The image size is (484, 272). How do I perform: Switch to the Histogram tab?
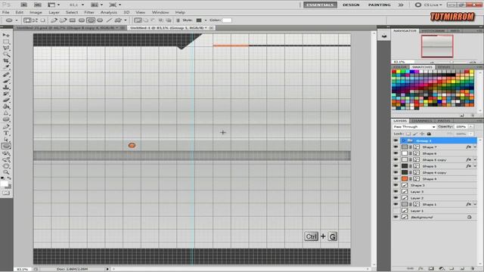(x=433, y=31)
